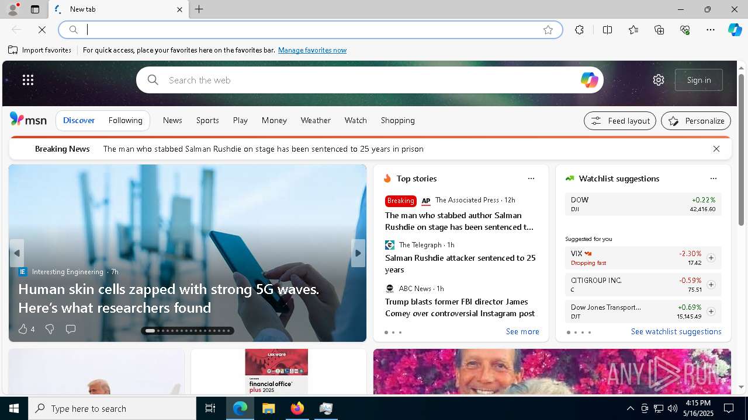748x420 pixels.
Task: Open the Windows Start menu
Action: [14, 408]
